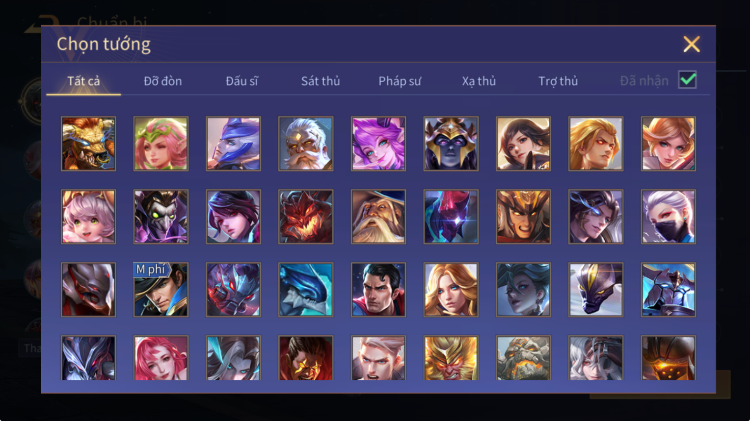750x421 pixels.
Task: Select the masked silver-haired ninja hero
Action: click(669, 217)
